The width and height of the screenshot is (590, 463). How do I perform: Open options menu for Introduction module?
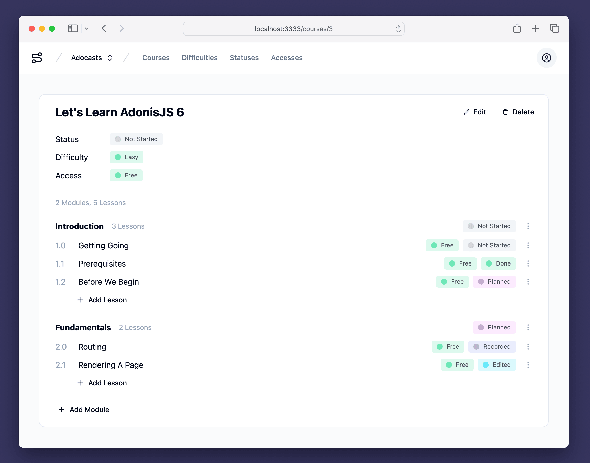pyautogui.click(x=528, y=226)
